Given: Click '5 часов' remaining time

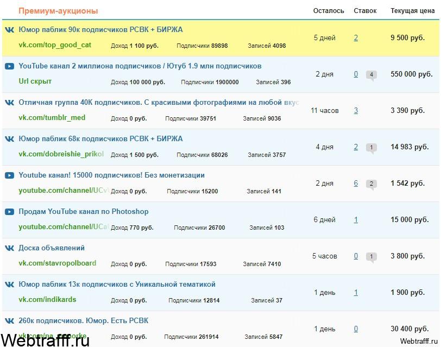Looking at the screenshot, I should (325, 256).
